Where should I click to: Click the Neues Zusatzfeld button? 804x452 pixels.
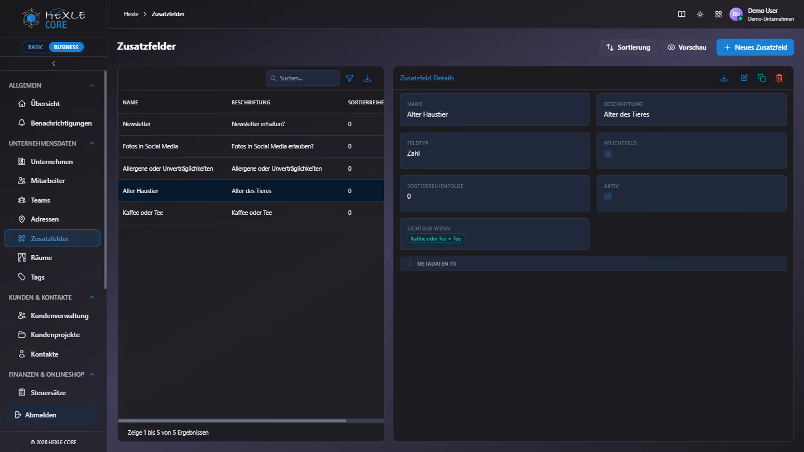(x=755, y=47)
